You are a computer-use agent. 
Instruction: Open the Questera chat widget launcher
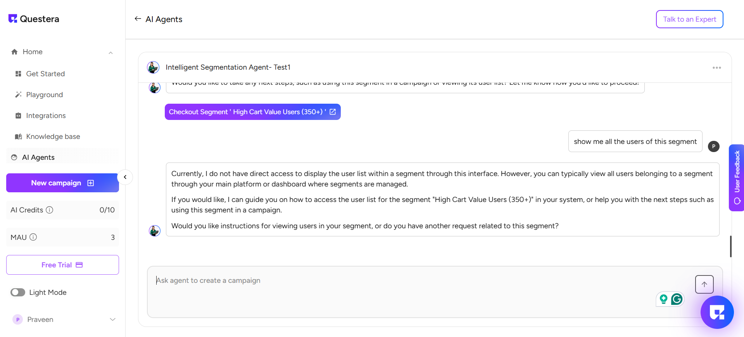click(717, 312)
